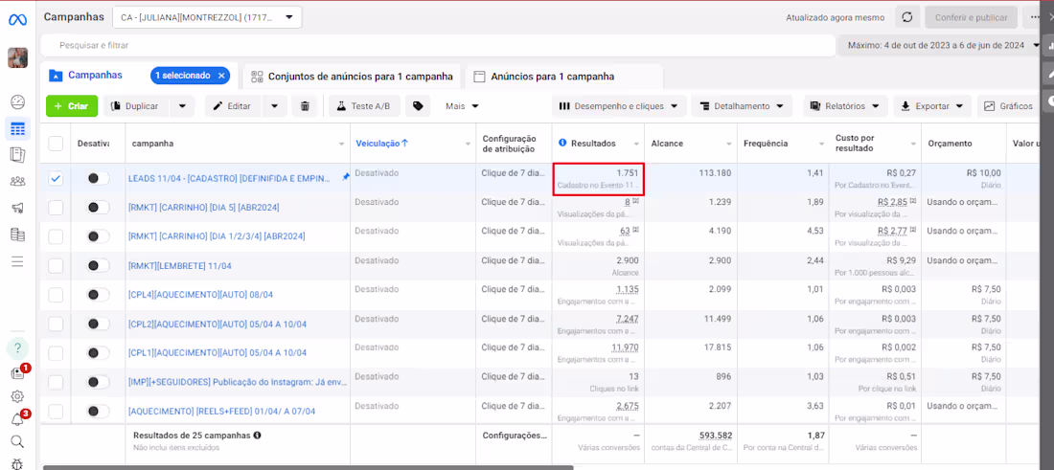Open the tag label icon button
The image size is (1054, 470).
(418, 106)
